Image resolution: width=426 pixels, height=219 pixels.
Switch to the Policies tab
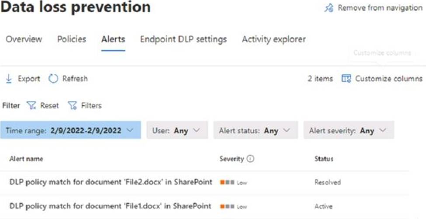click(x=72, y=39)
